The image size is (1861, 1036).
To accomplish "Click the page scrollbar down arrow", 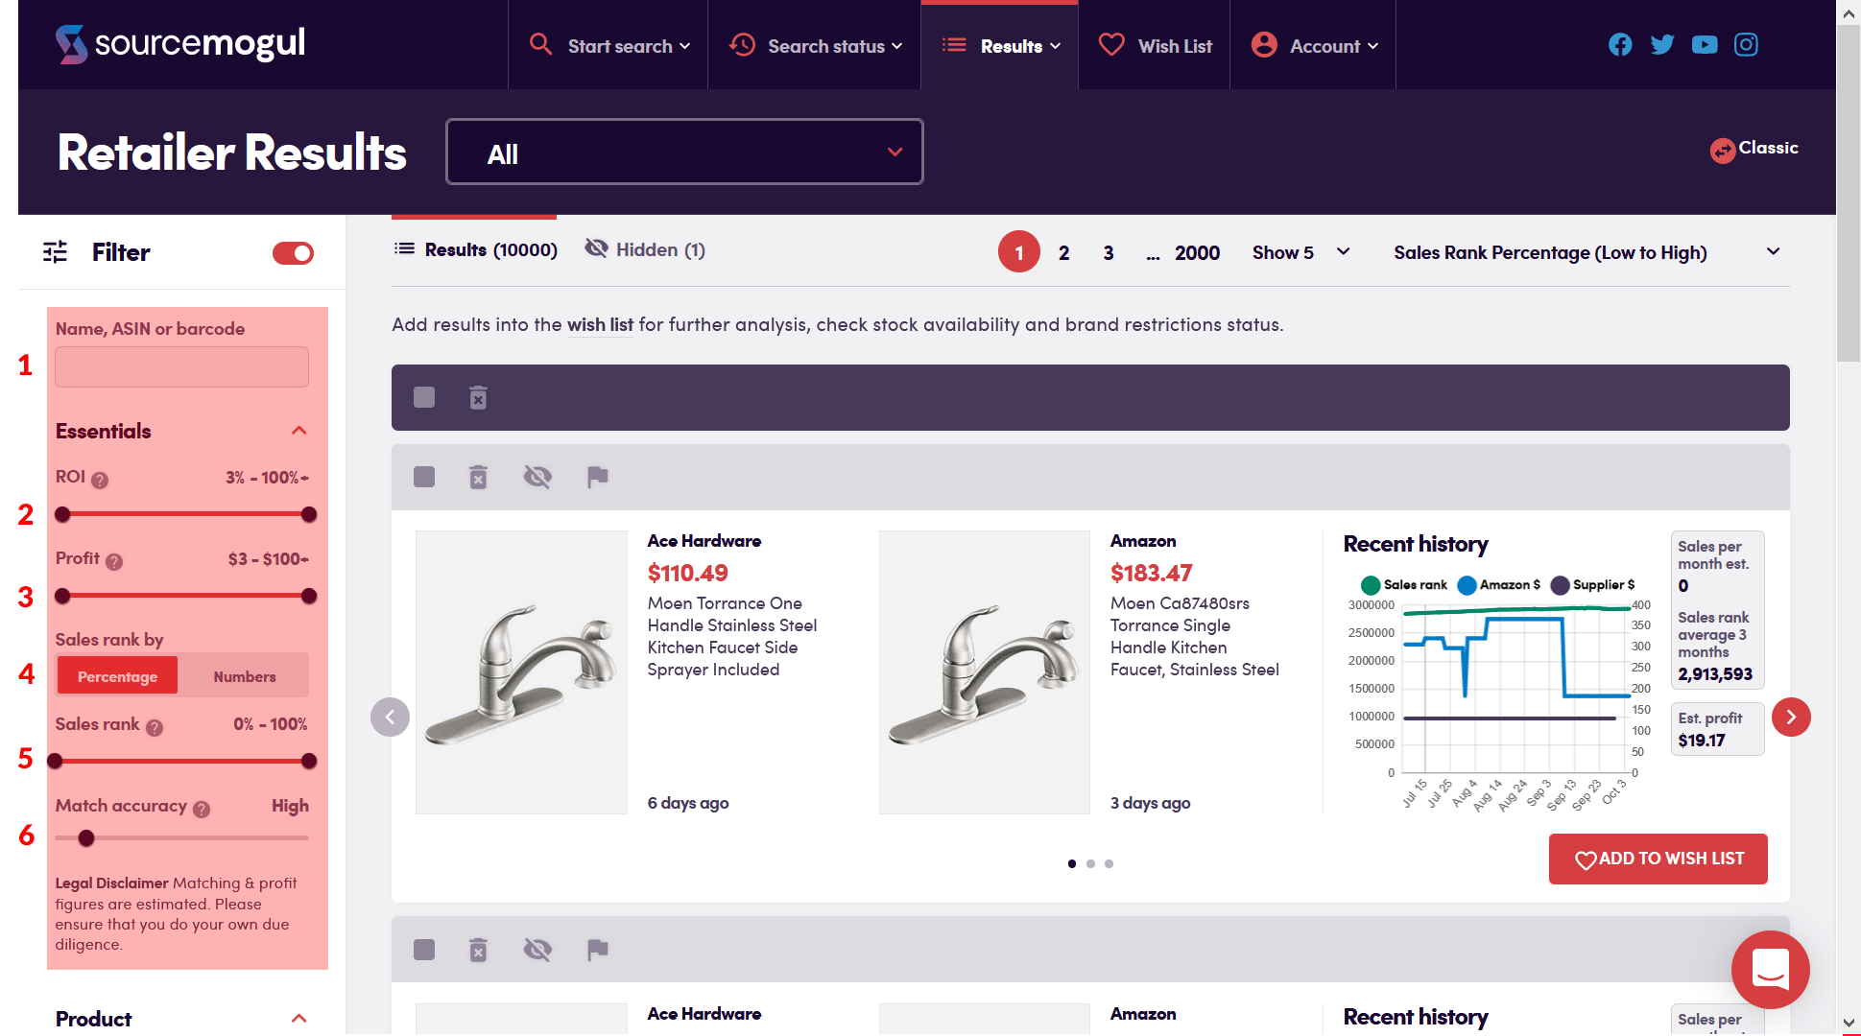I will pos(1849,1023).
